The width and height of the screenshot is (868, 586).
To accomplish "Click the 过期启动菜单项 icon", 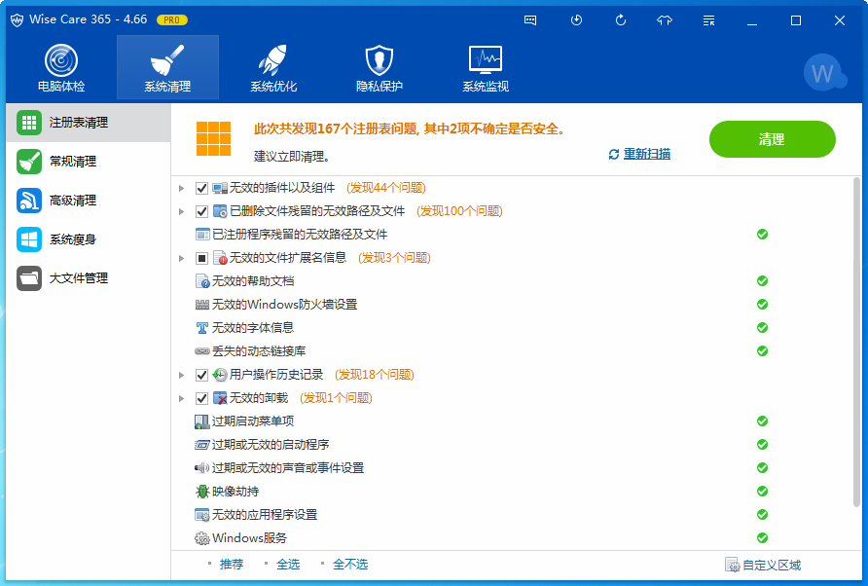I will pyautogui.click(x=202, y=421).
